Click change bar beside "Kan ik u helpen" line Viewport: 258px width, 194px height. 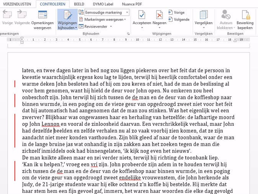click(15, 171)
